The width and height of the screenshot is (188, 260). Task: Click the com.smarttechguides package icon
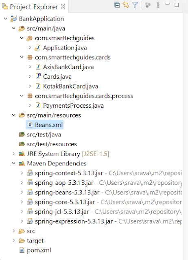(30, 38)
